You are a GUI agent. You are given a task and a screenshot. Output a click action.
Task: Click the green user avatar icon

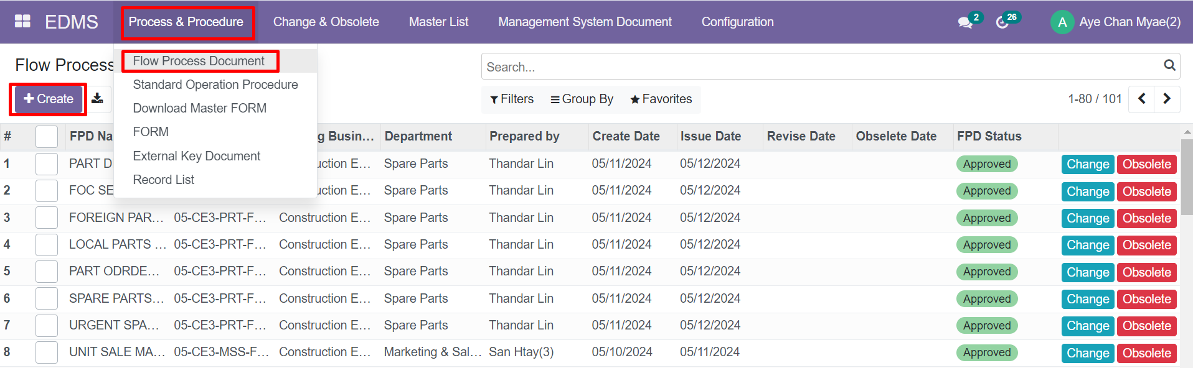coord(1062,22)
